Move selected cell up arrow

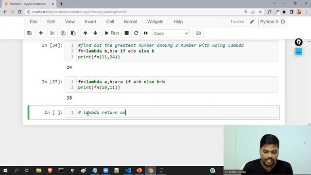[x=86, y=33]
